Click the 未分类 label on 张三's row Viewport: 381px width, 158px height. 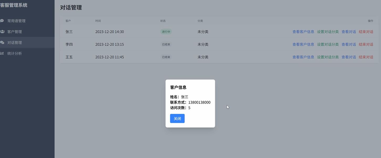203,31
